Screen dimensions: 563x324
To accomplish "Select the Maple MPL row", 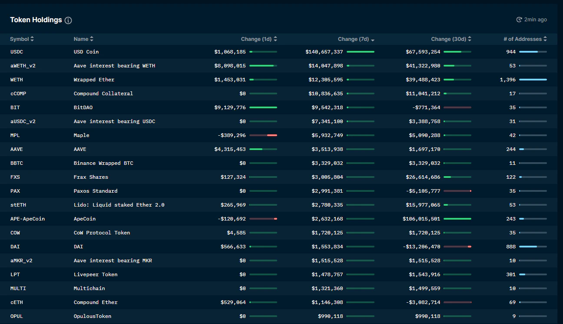I will pyautogui.click(x=130, y=135).
